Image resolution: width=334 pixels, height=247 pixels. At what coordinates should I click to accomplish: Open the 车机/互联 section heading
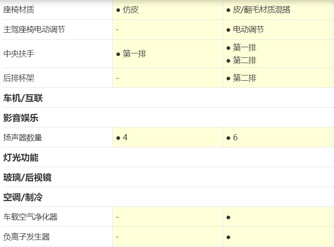[x=23, y=98]
